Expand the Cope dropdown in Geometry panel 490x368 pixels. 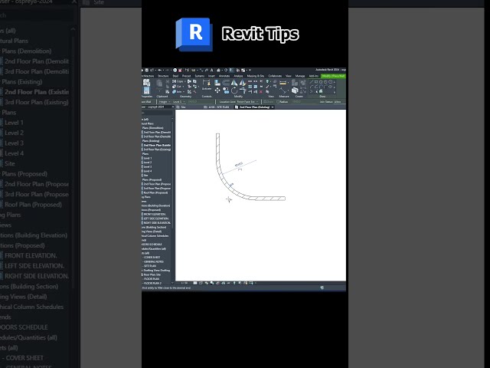[x=185, y=81]
